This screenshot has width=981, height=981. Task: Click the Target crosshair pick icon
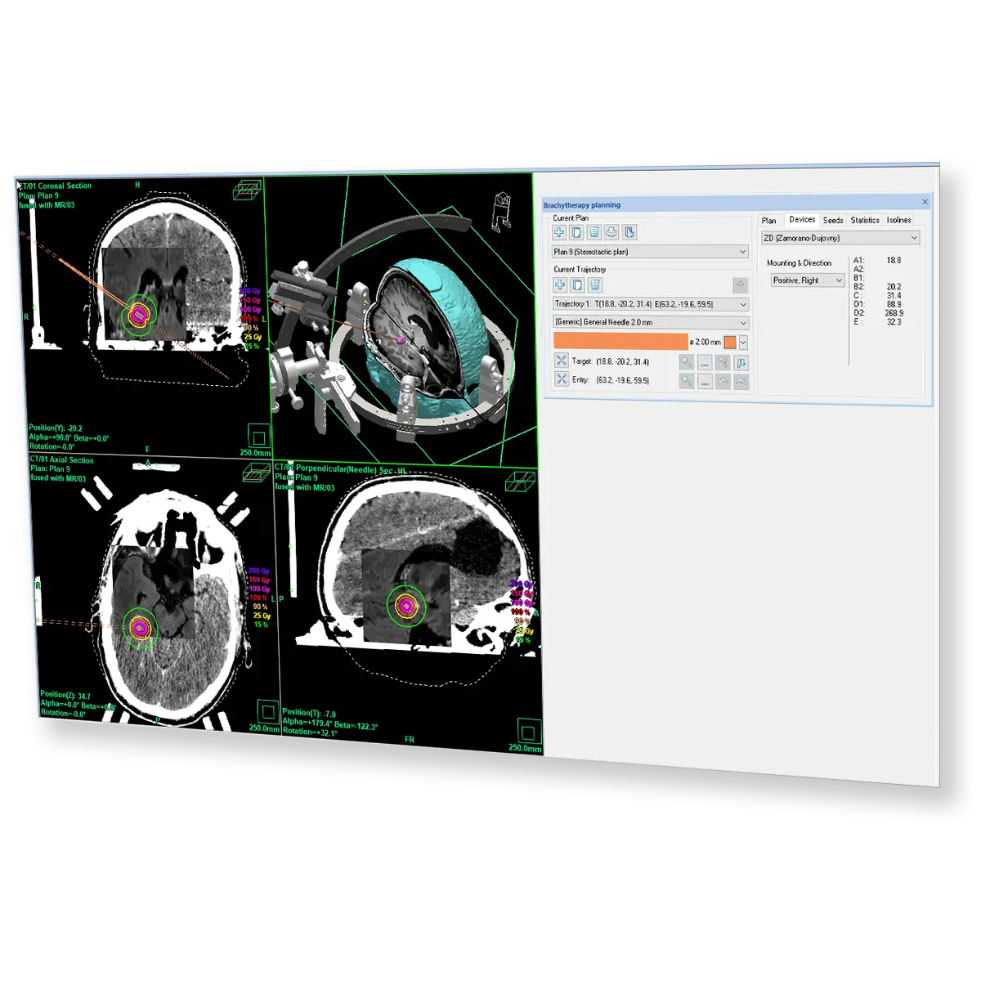point(562,361)
